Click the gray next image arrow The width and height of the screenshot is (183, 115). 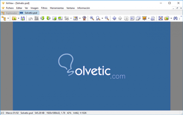(120, 18)
